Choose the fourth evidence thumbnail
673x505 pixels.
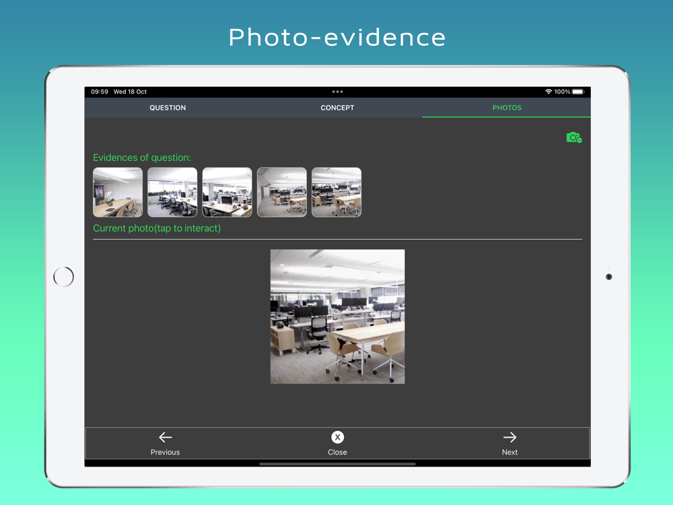(x=281, y=192)
